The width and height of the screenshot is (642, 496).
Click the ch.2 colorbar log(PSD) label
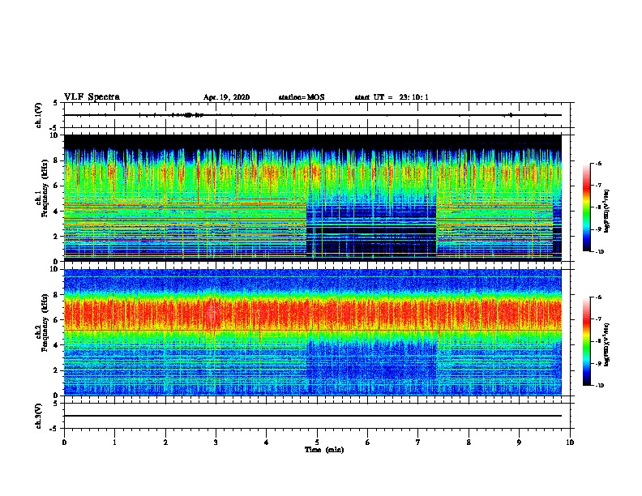606,344
